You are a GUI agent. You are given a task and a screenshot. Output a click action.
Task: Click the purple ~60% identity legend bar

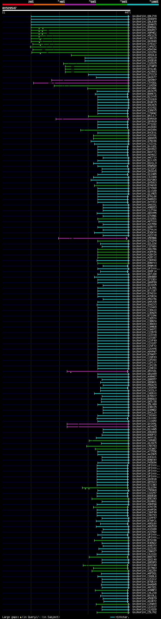[x=80, y=5]
